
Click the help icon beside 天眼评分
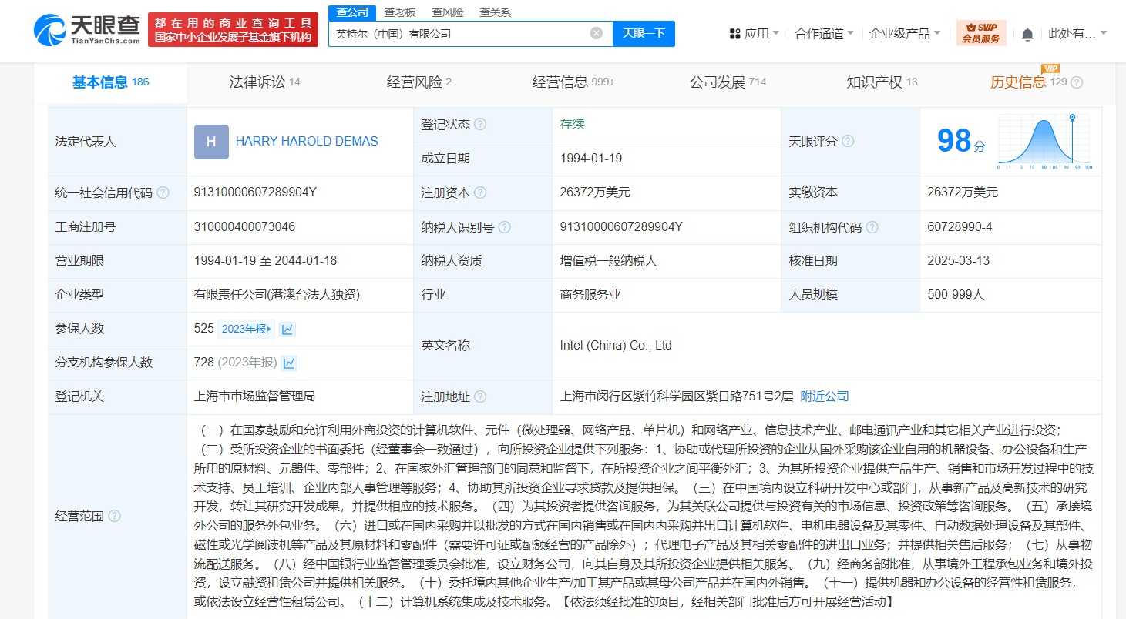tap(848, 141)
